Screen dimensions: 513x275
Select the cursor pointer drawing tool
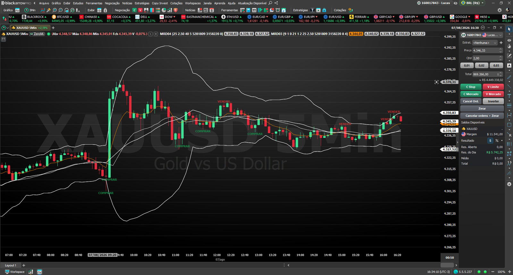[x=509, y=29]
